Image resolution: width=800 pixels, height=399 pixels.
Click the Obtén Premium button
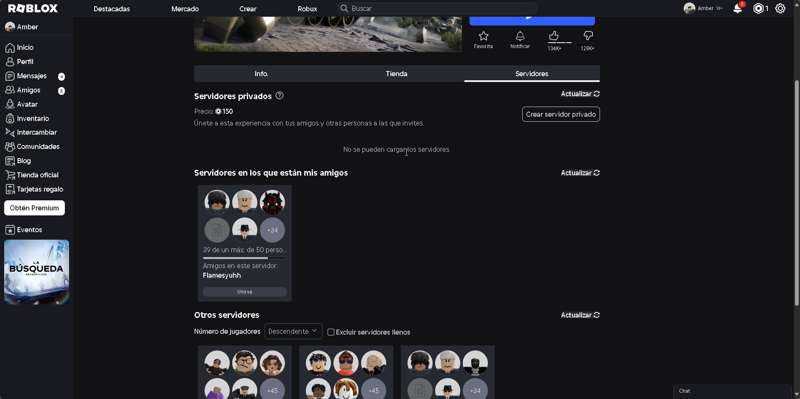(34, 208)
